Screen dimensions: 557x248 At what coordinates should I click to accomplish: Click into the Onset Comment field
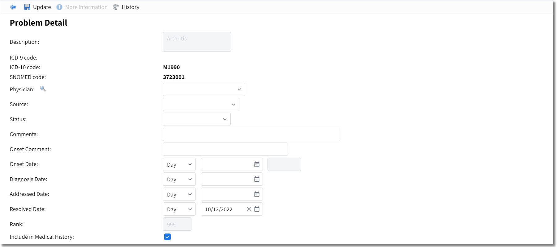[225, 149]
